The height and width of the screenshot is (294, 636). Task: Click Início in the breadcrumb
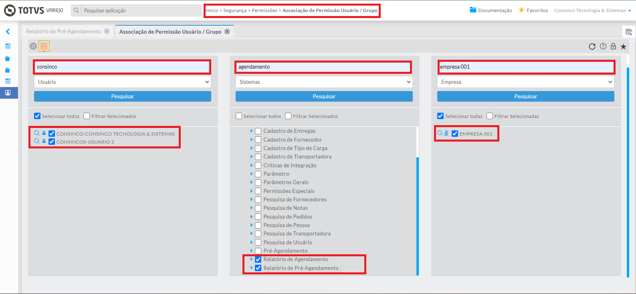(x=212, y=10)
